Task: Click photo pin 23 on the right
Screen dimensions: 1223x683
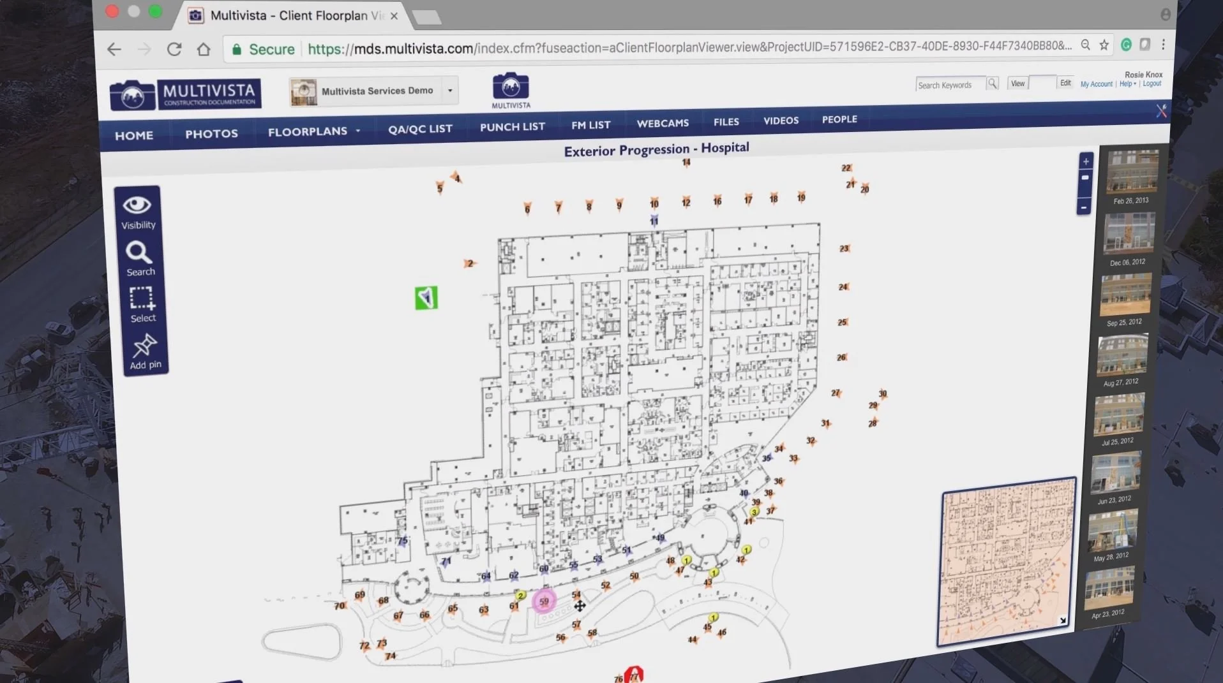Action: coord(844,248)
